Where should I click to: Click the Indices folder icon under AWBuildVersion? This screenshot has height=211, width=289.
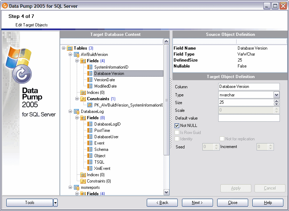click(83, 92)
